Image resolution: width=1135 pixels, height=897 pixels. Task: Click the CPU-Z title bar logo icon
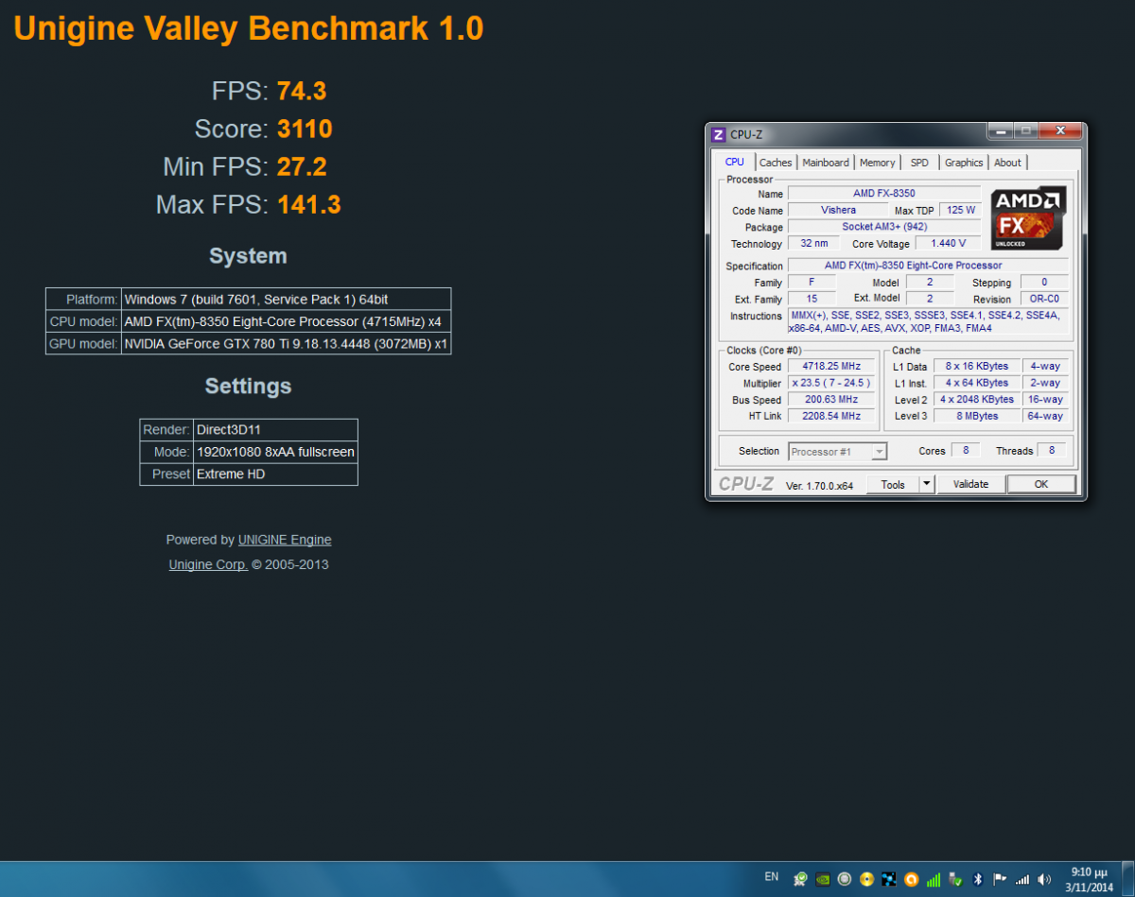[x=718, y=134]
